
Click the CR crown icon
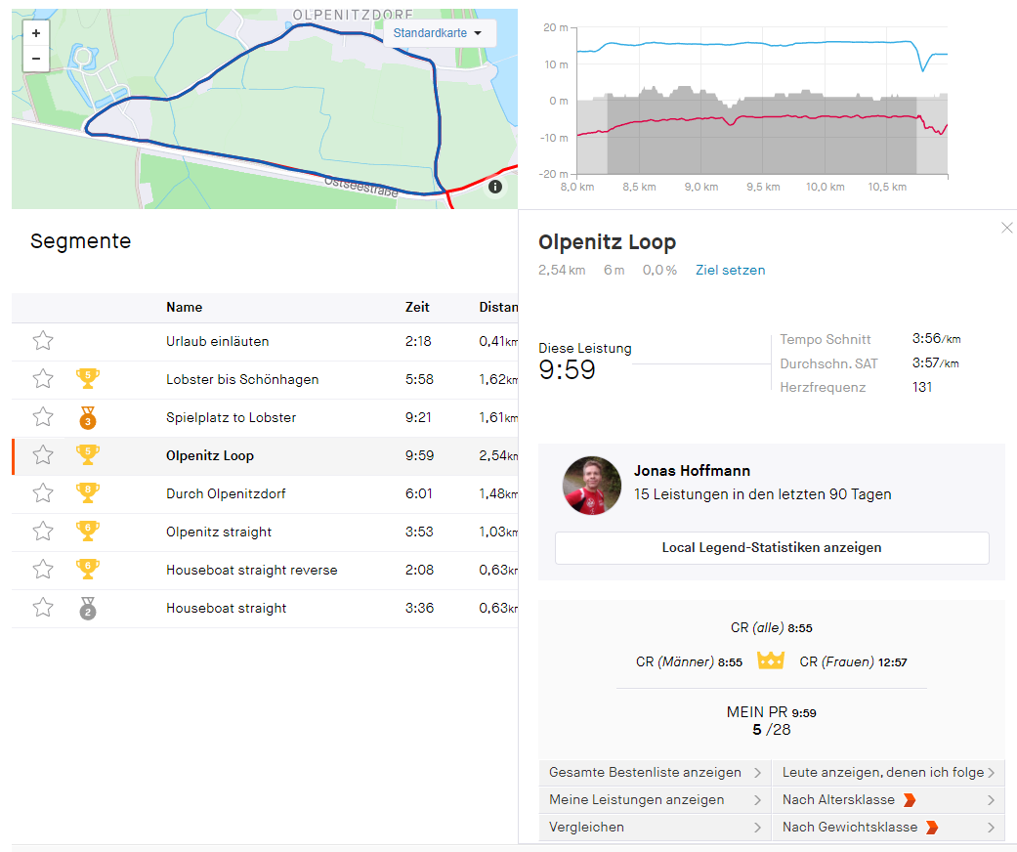(x=771, y=661)
